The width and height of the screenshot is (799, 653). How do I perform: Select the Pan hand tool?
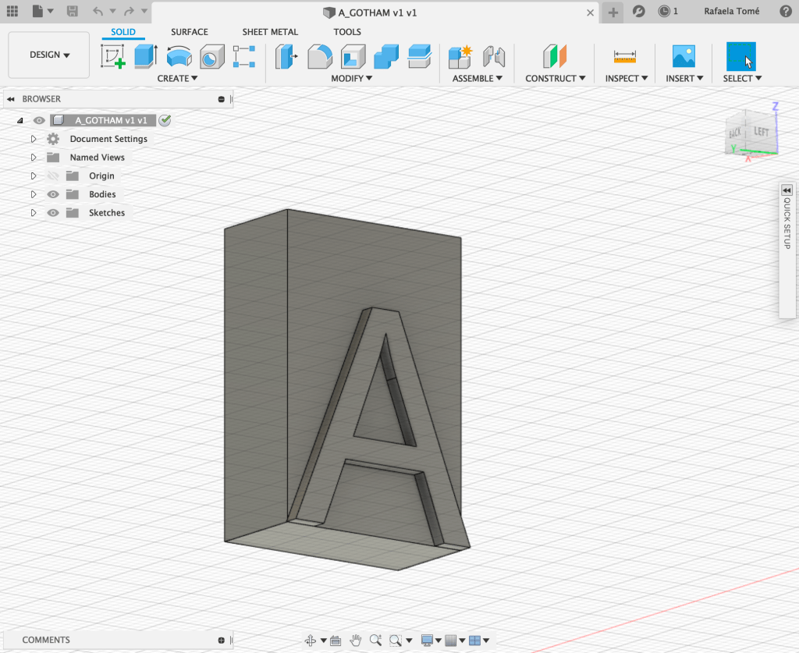(x=356, y=640)
